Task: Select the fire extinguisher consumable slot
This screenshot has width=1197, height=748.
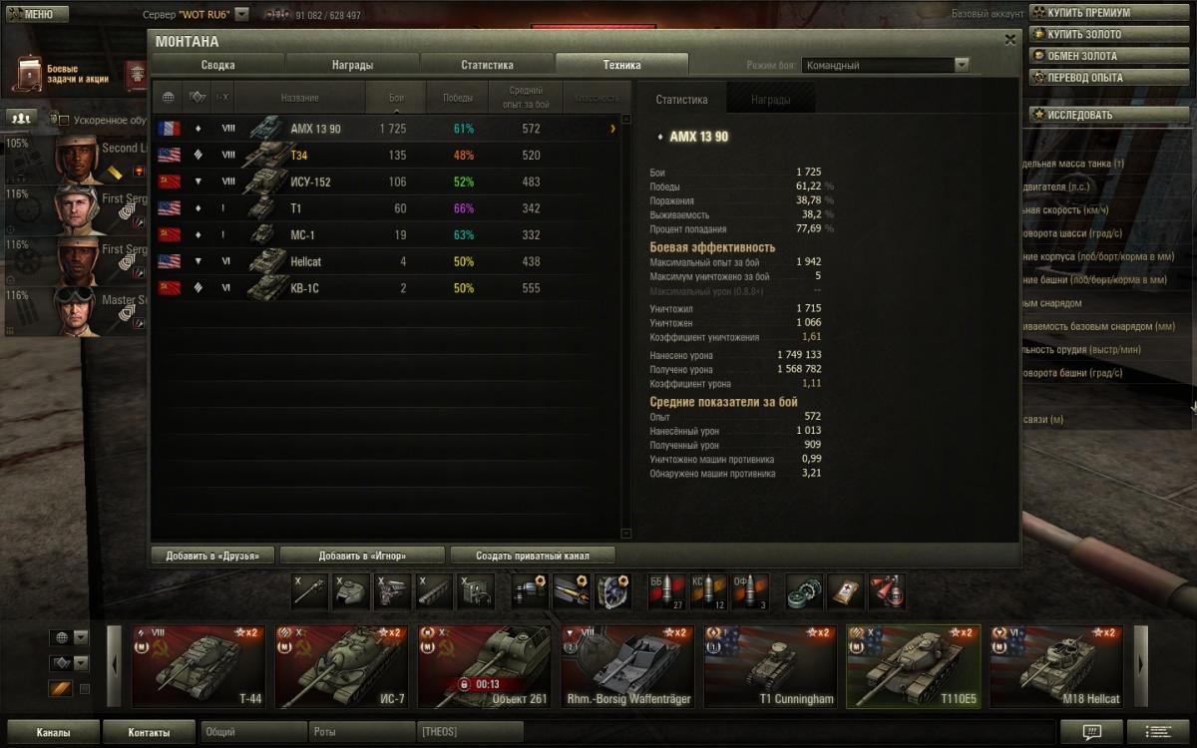Action: 887,591
